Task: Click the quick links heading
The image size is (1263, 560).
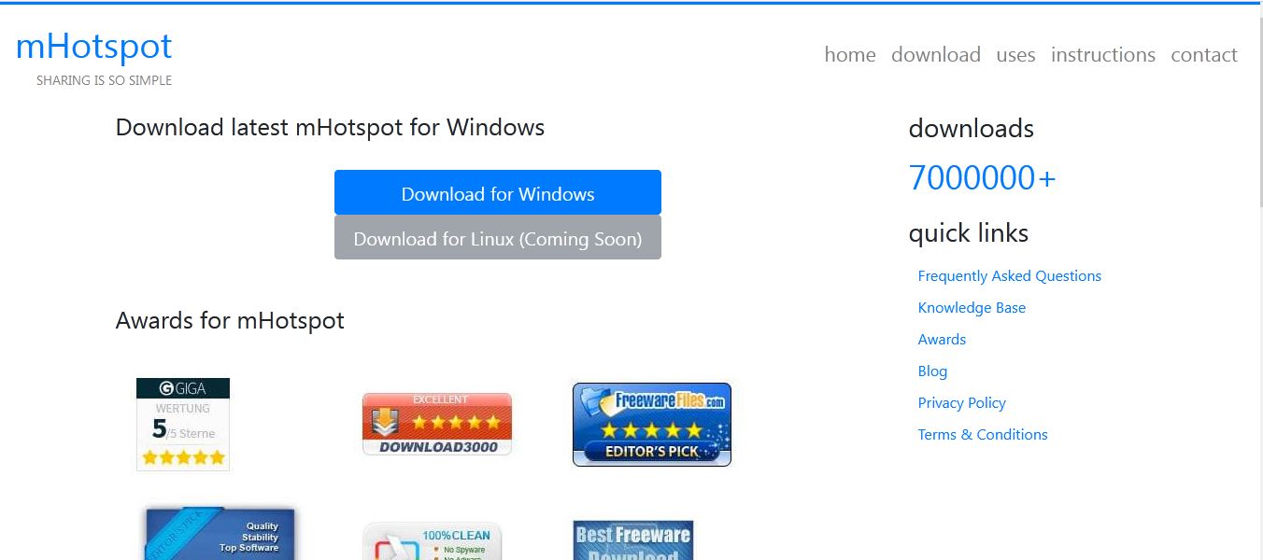Action: pos(969,233)
